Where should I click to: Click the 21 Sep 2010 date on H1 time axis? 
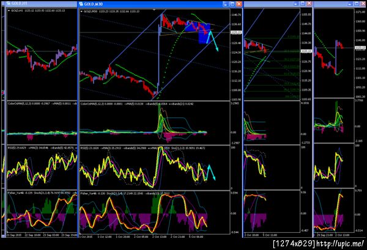pos(14,235)
